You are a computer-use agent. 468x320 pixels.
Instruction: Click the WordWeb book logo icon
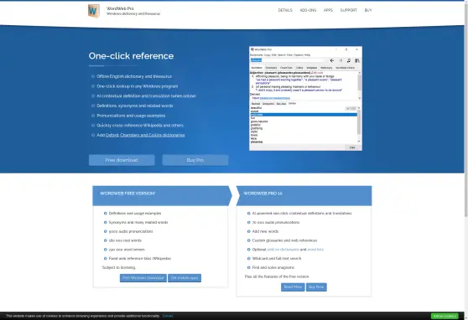click(x=94, y=11)
